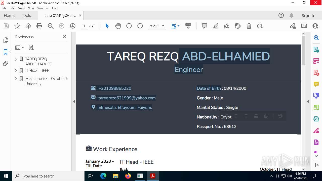322x181 pixels.
Task: Select Mechatronics - October 6 University bookmark
Action: [x=47, y=81]
